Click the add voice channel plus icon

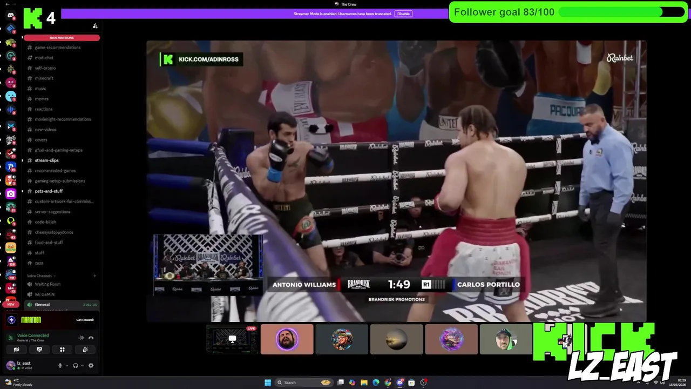94,276
